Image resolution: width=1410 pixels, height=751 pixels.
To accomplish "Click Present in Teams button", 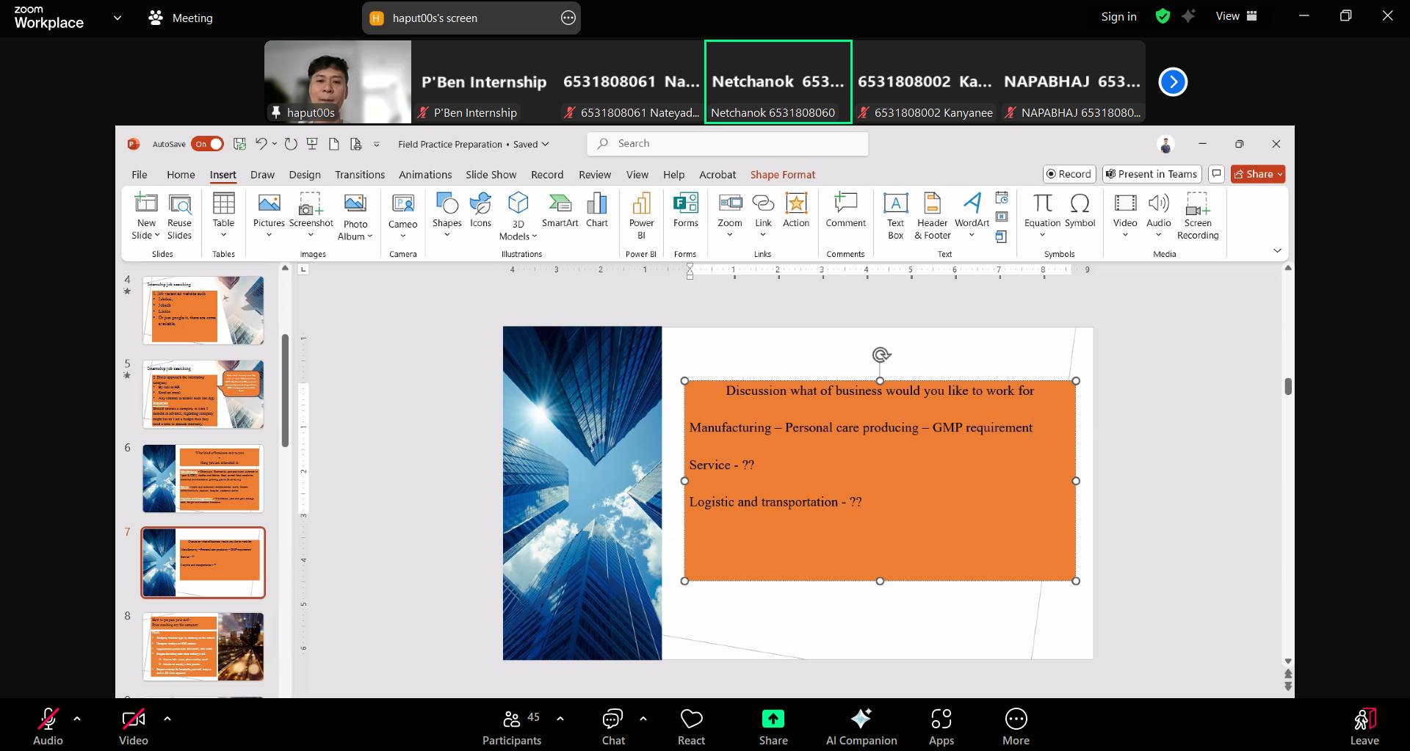I will point(1151,174).
